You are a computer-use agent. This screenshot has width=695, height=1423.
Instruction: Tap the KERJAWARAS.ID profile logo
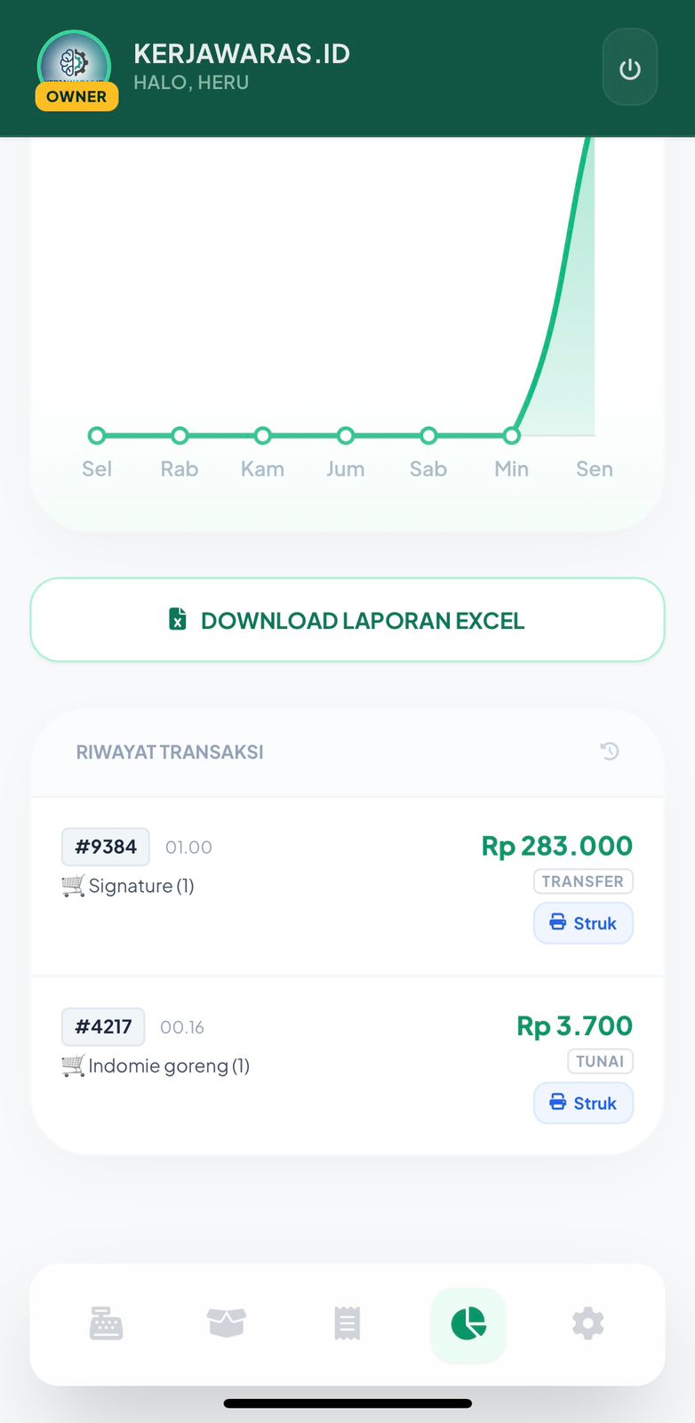(74, 60)
